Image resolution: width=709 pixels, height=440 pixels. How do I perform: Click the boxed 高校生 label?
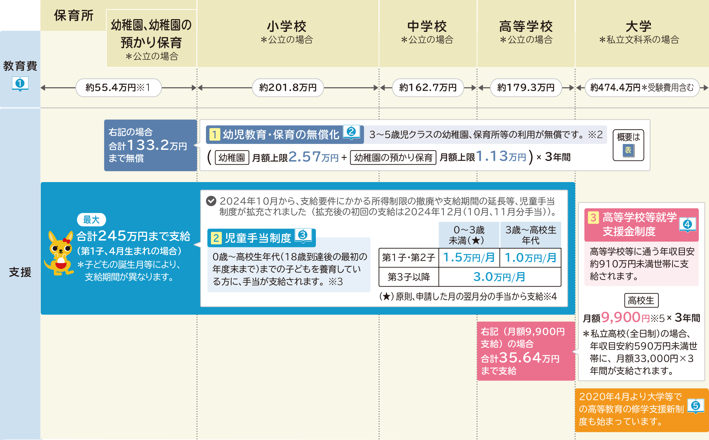tap(641, 300)
